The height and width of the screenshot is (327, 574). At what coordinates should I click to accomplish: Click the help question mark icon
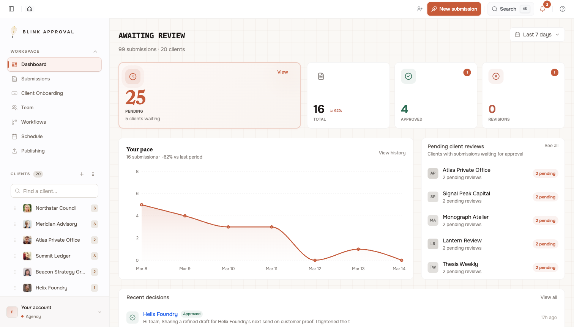point(563,9)
